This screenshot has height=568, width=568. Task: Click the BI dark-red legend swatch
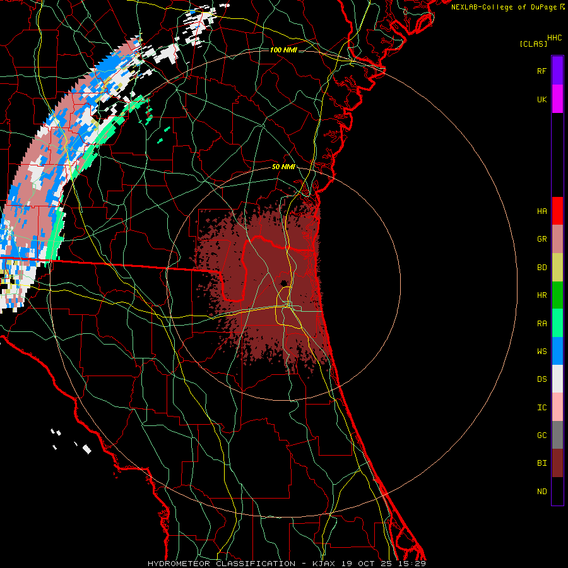(x=557, y=463)
